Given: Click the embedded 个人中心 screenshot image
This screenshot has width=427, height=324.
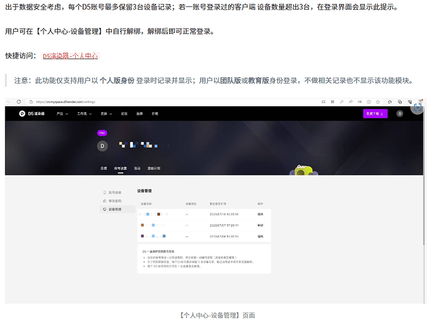Looking at the screenshot, I should pos(214,201).
